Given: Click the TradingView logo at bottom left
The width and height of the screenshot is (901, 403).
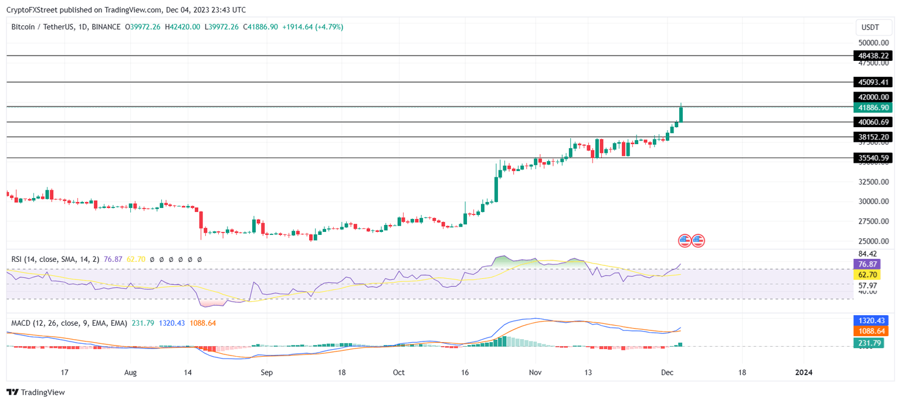Looking at the screenshot, I should pos(35,392).
